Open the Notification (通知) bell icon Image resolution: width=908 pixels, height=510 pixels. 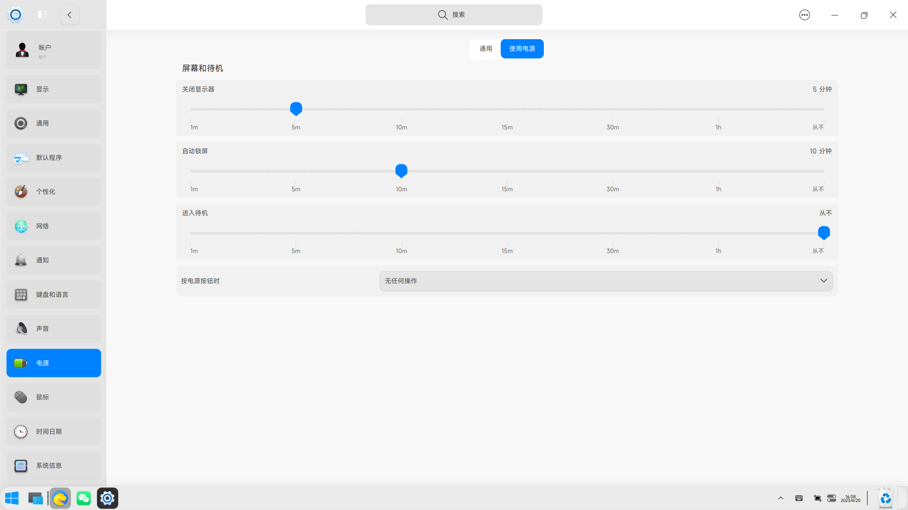[x=21, y=260]
